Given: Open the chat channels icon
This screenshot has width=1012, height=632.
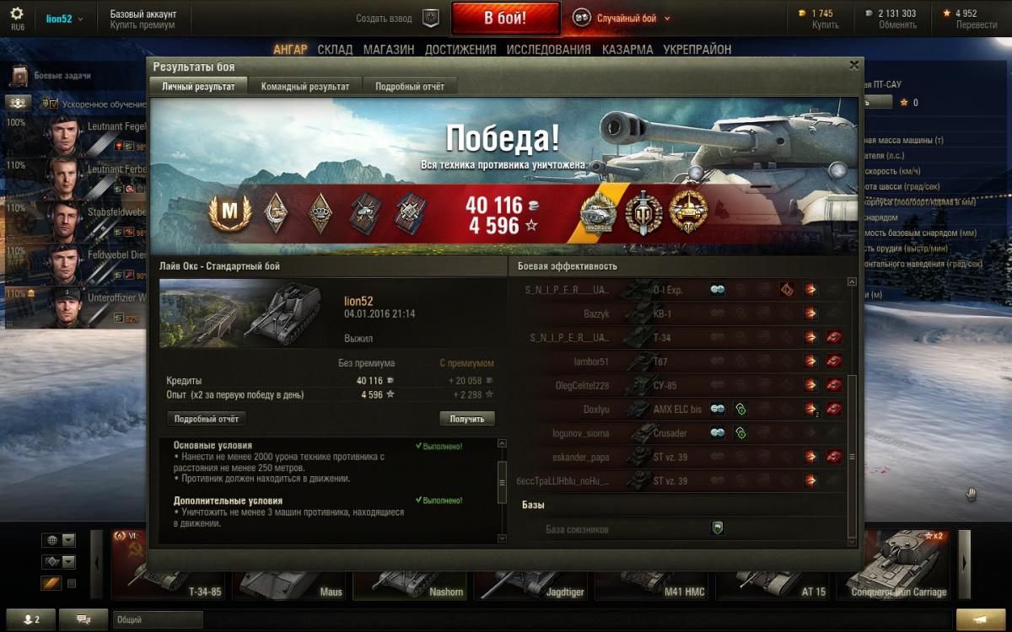Looking at the screenshot, I should (83, 619).
